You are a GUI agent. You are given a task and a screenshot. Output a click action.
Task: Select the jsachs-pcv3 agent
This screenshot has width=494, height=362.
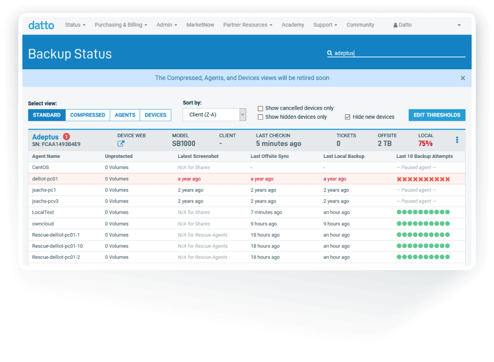(x=45, y=201)
